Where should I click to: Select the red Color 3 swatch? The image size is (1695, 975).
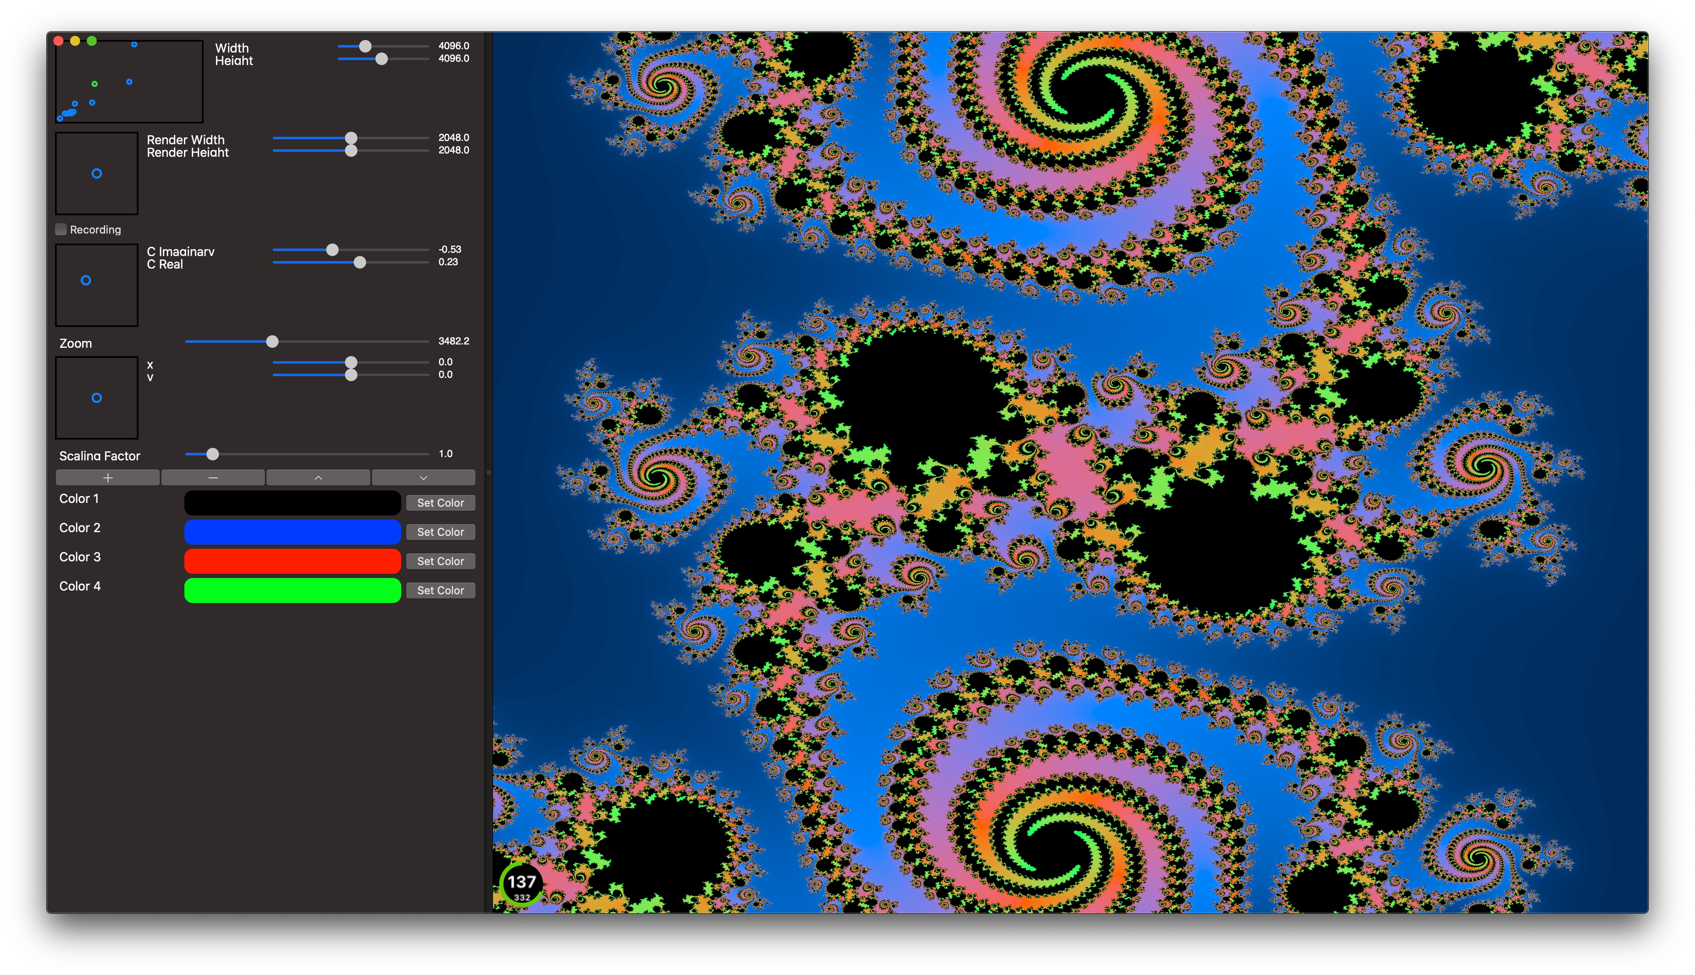coord(292,561)
